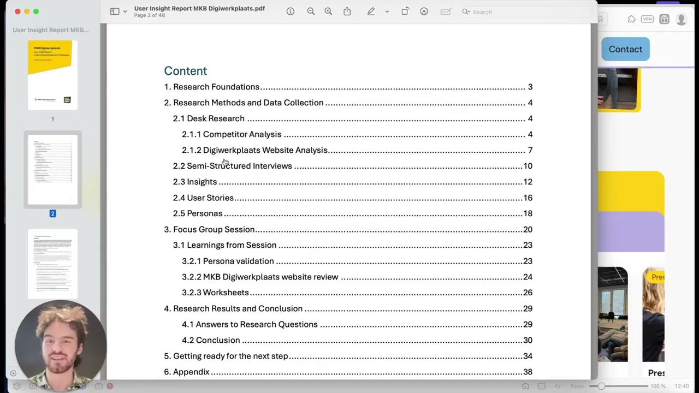The image size is (699, 393).
Task: Go to '2.2 Semi-Structured Interviews' entry
Action: coord(352,166)
